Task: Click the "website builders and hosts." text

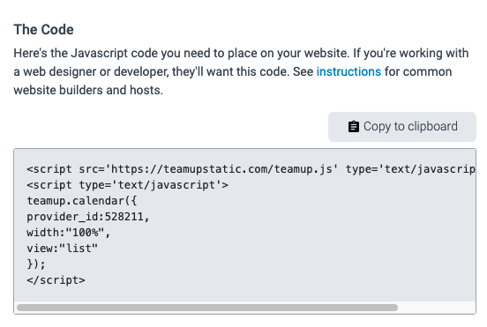Action: coord(88,90)
